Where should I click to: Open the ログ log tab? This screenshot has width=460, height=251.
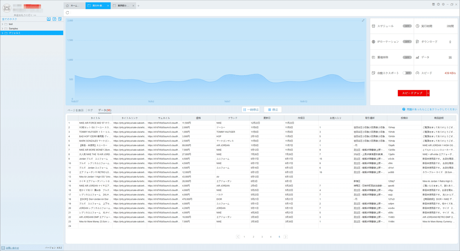(90, 110)
